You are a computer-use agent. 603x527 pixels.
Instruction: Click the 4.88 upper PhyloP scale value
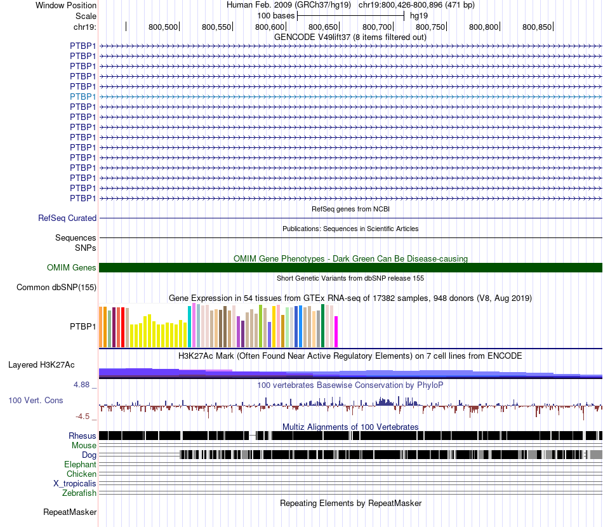[x=81, y=385]
